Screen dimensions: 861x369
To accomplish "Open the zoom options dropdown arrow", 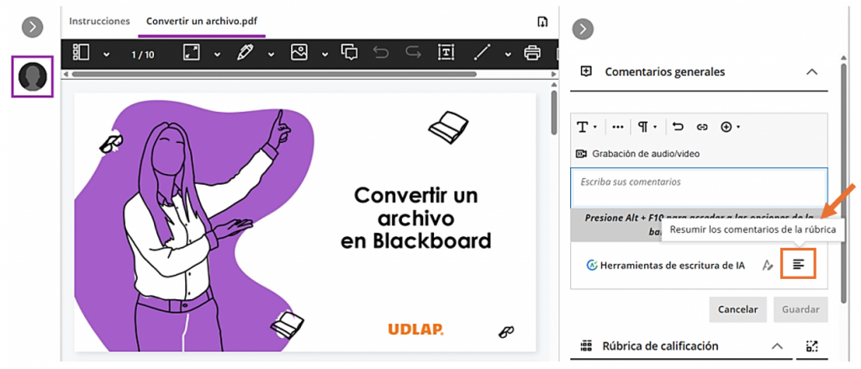I will pyautogui.click(x=216, y=54).
